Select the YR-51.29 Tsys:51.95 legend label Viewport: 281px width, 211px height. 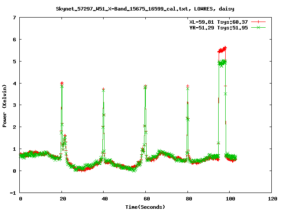[x=219, y=28]
